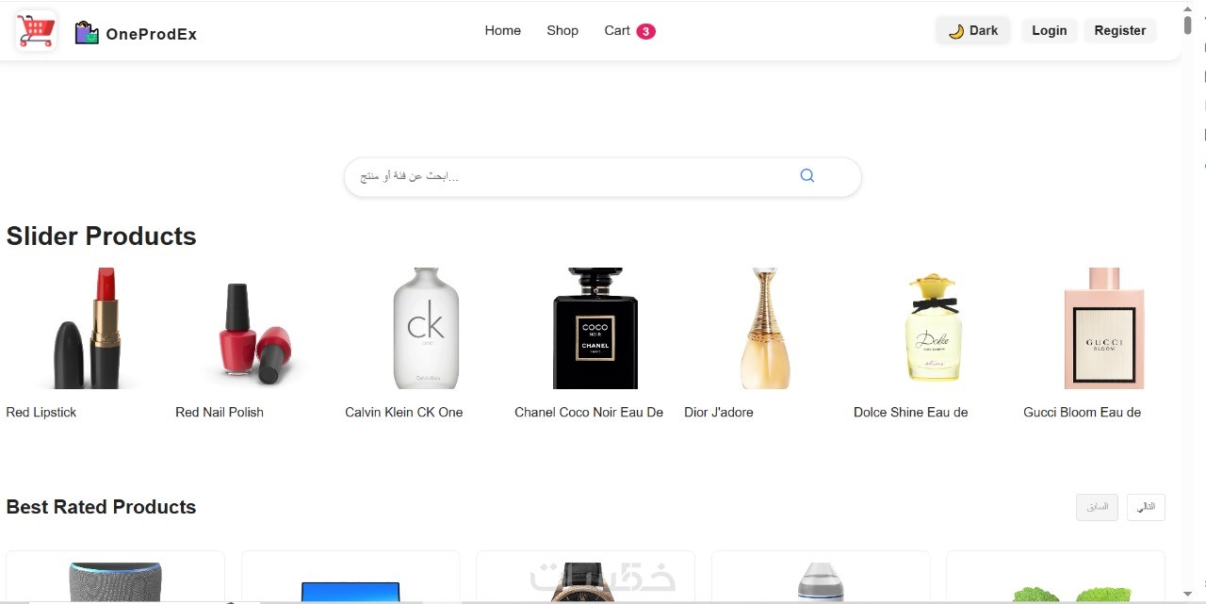
Task: Open the Calvin Klein CK One bottle image
Action: point(426,328)
